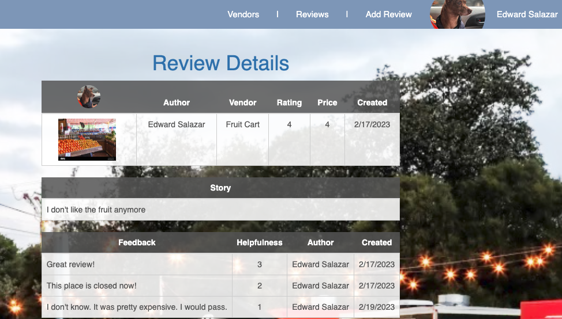Click "It was pretty expensive" feedback
The image size is (562, 319).
pos(137,307)
